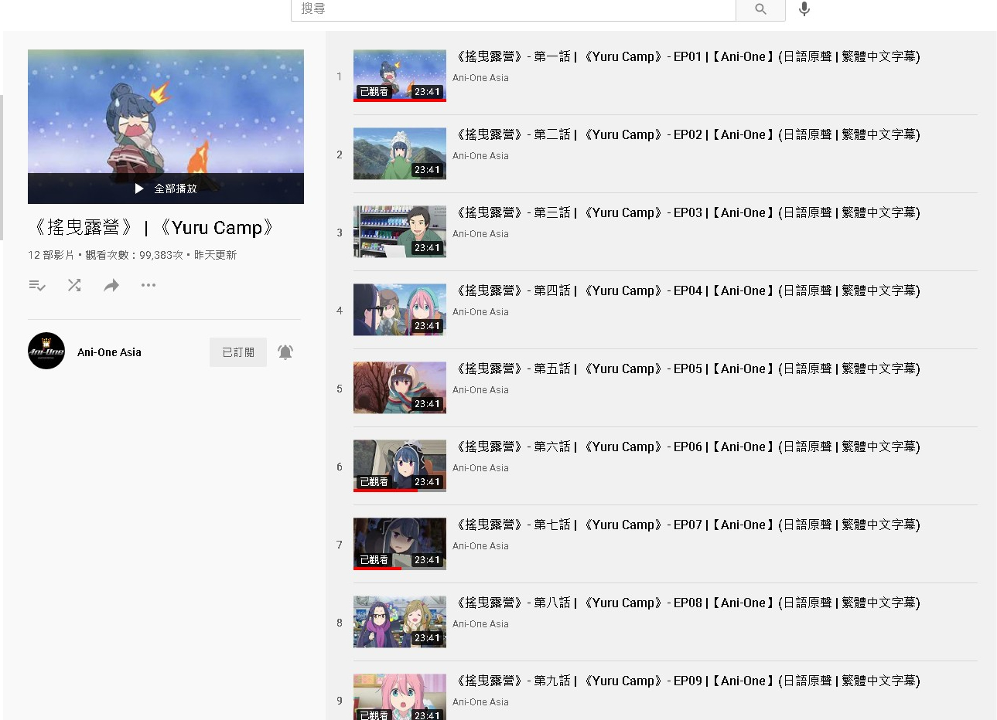This screenshot has height=720, width=997.
Task: Open the EP04 video title link
Action: click(687, 290)
